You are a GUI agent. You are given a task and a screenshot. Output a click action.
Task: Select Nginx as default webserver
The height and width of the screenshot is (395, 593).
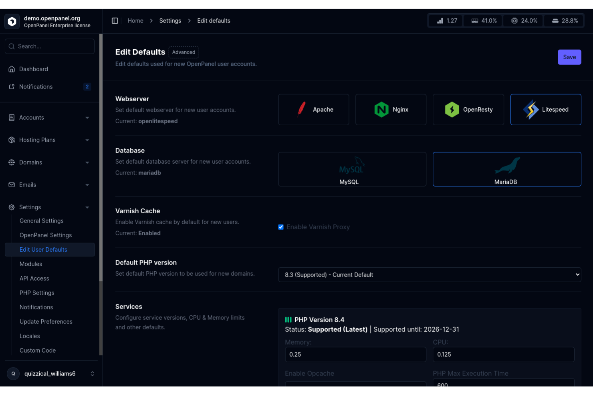pyautogui.click(x=391, y=110)
